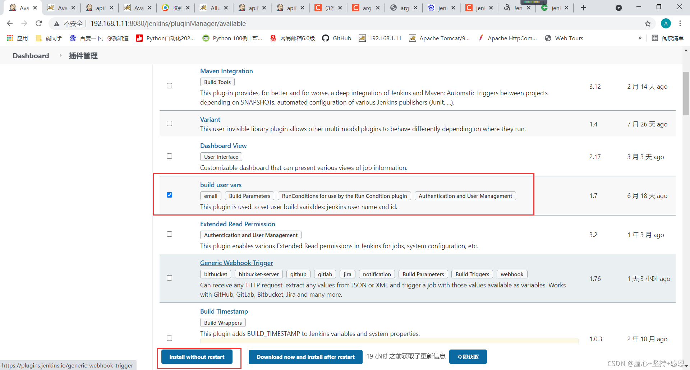
Task: Check the Generic Webhook Trigger checkbox
Action: pos(169,278)
